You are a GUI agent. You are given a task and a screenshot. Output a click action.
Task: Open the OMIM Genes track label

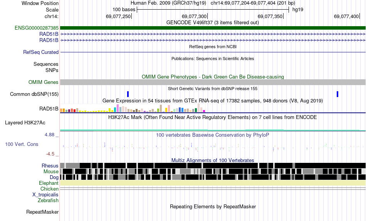(44, 82)
